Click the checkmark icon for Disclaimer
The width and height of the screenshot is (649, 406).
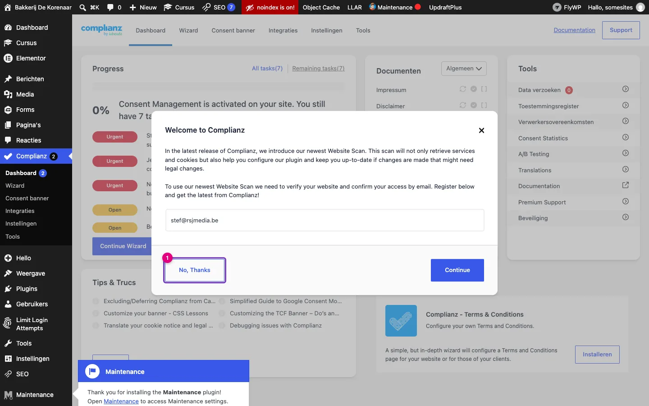point(474,105)
